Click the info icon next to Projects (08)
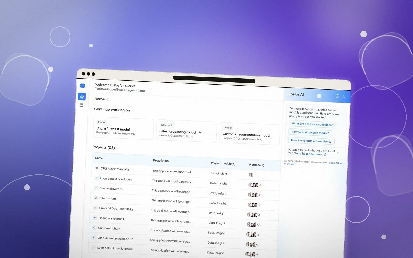Viewport: 413px width, 258px height. click(x=118, y=148)
